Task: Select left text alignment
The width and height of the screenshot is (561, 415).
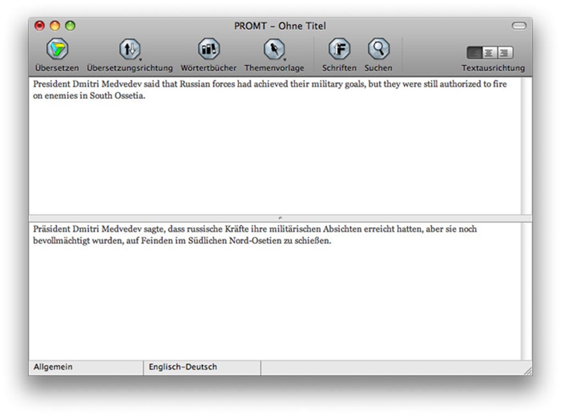Action: point(475,53)
